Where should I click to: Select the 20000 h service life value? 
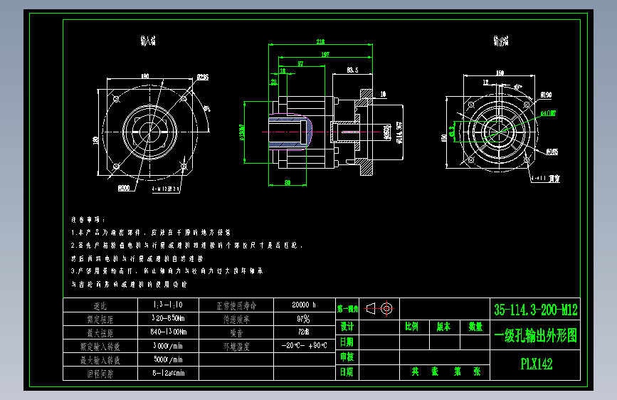(304, 305)
